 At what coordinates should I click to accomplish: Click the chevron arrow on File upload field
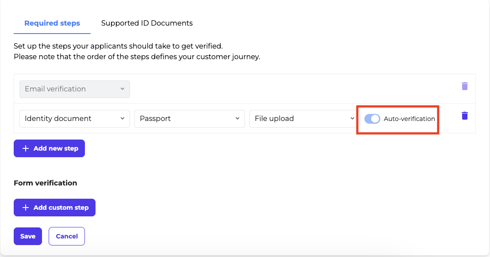tap(352, 118)
